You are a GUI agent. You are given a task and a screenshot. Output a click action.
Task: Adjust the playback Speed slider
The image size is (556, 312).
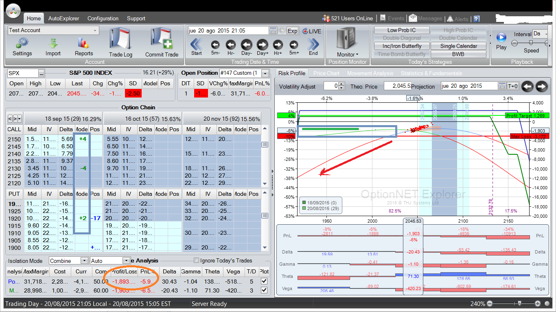tap(531, 43)
